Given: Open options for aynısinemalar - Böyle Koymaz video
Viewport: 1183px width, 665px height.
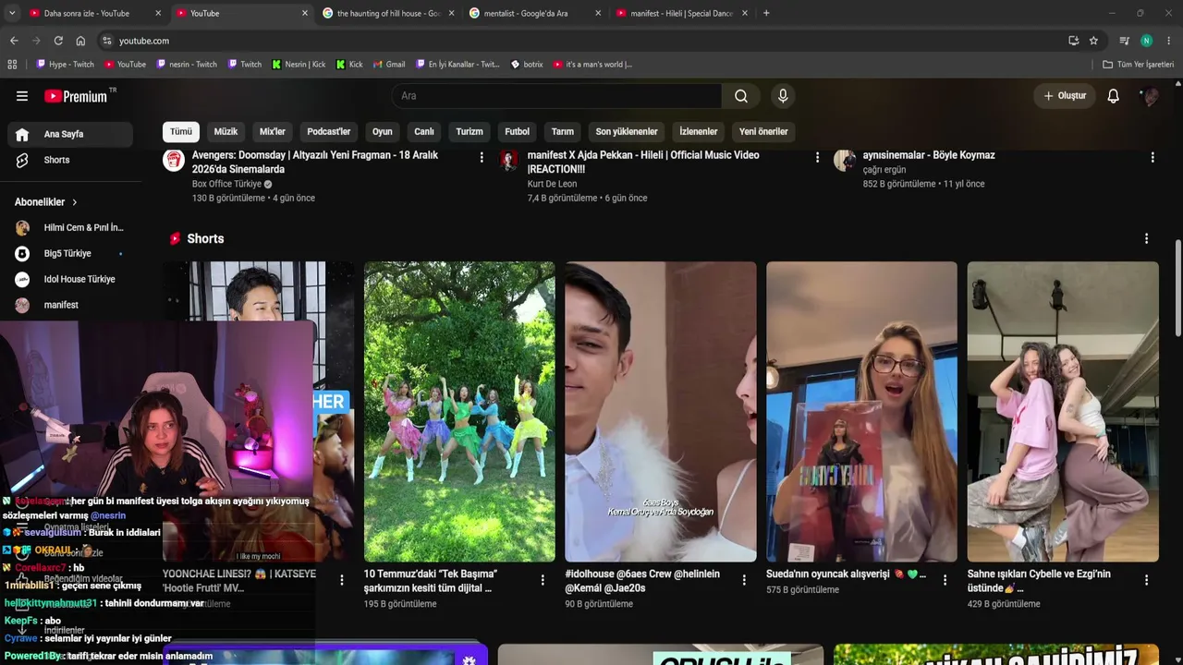Looking at the screenshot, I should pyautogui.click(x=1153, y=158).
